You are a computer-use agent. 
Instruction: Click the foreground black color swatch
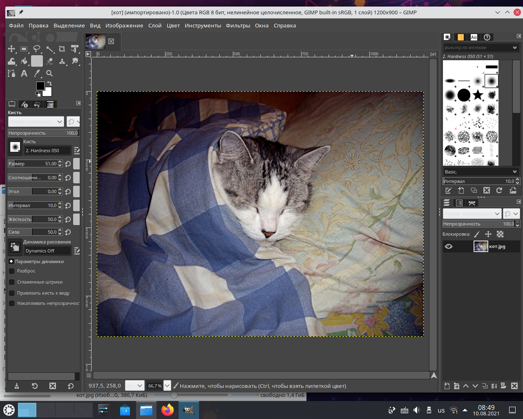[40, 86]
